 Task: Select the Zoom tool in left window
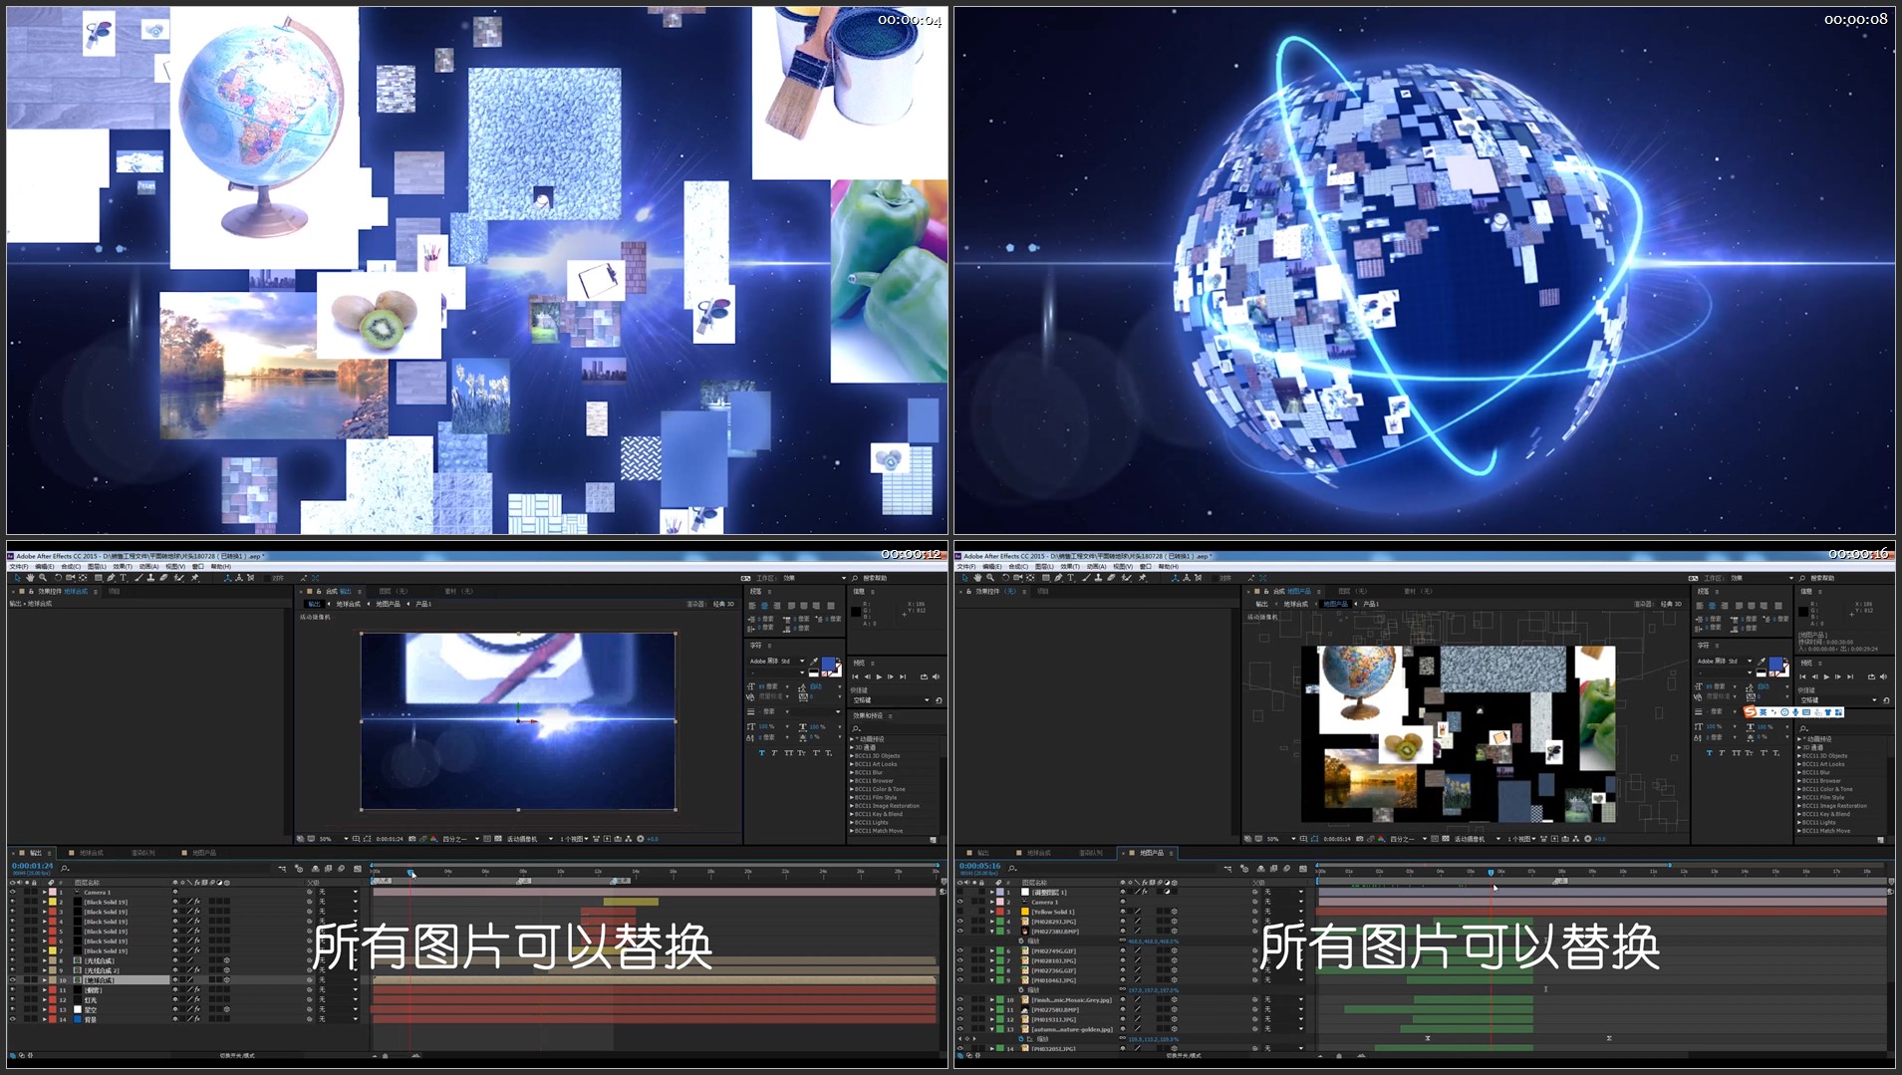click(43, 578)
